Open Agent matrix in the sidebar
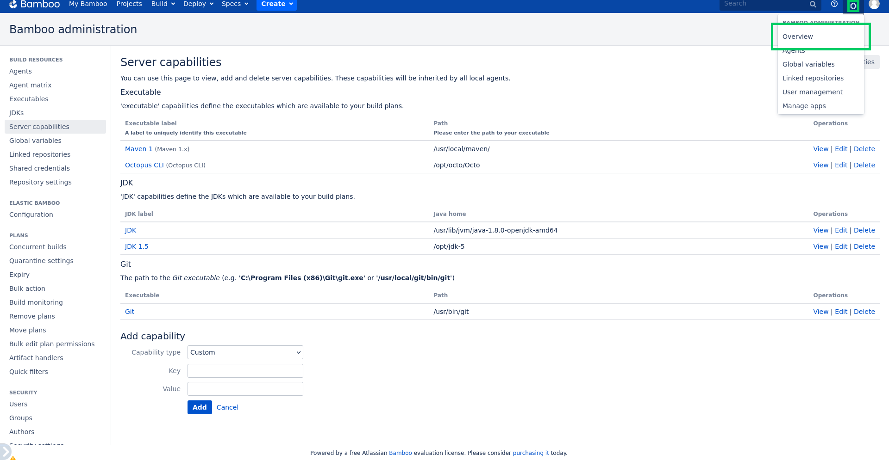 [x=30, y=85]
